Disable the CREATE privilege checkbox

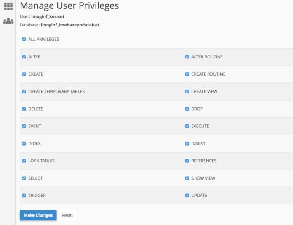click(x=24, y=74)
